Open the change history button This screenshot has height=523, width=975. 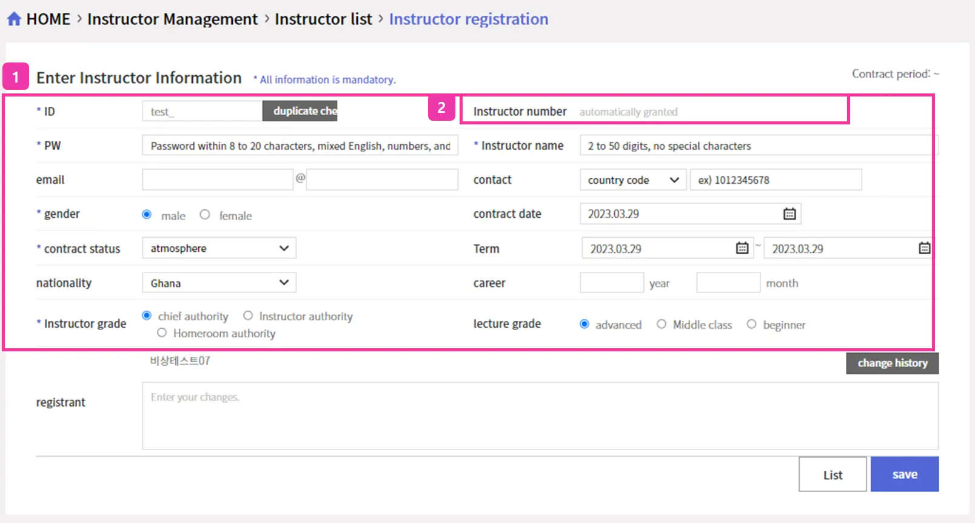click(892, 363)
